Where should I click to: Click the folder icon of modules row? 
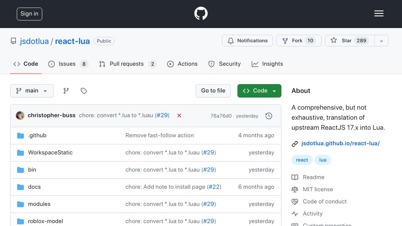[21, 204]
